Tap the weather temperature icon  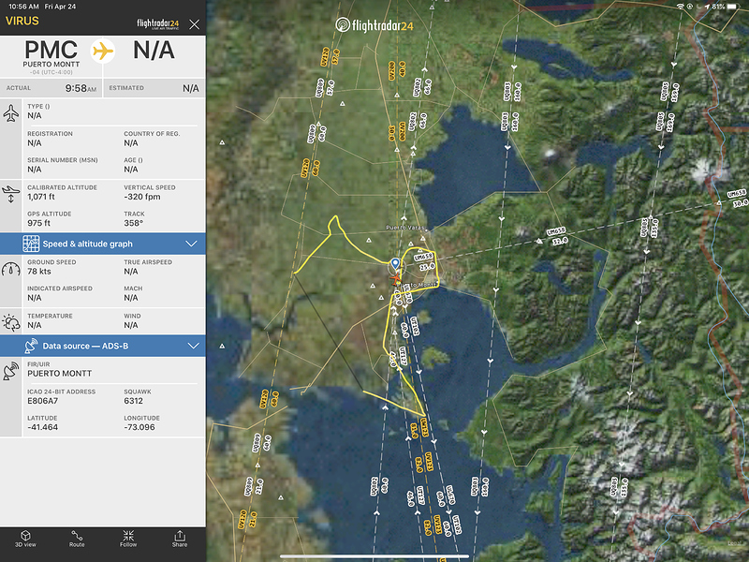click(x=11, y=323)
